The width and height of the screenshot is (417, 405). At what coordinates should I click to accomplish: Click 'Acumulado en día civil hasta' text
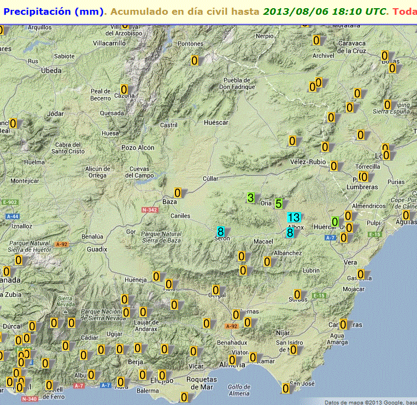click(x=185, y=11)
